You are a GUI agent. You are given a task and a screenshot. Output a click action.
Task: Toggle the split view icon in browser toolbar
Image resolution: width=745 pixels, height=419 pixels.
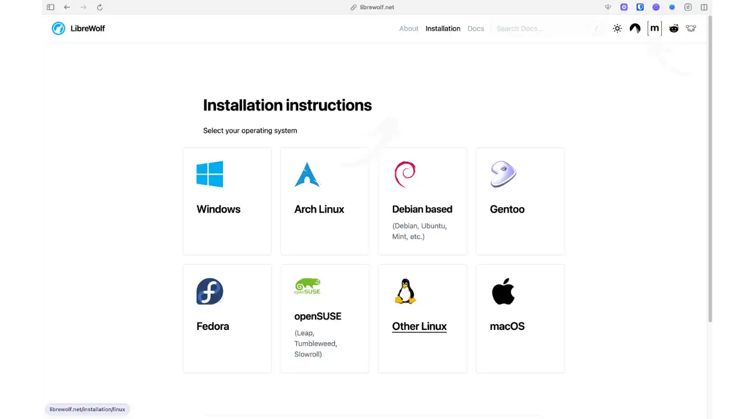click(704, 8)
